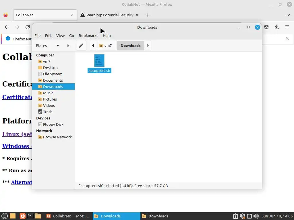Click the vm7 path bar button
The width and height of the screenshot is (294, 220).
coord(106,46)
